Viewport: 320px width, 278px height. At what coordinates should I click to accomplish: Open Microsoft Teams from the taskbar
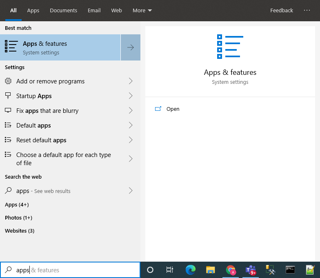click(x=250, y=270)
